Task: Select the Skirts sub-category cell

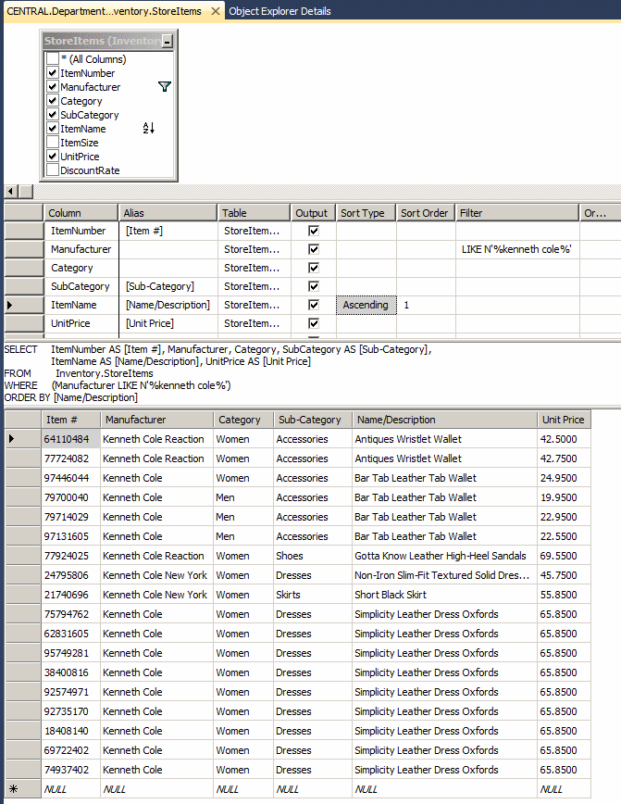Action: [x=313, y=595]
